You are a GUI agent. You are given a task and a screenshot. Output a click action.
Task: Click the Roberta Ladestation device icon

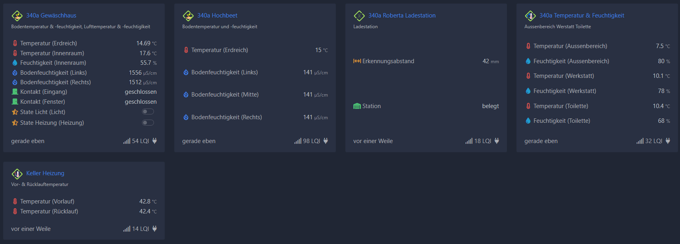pos(359,16)
